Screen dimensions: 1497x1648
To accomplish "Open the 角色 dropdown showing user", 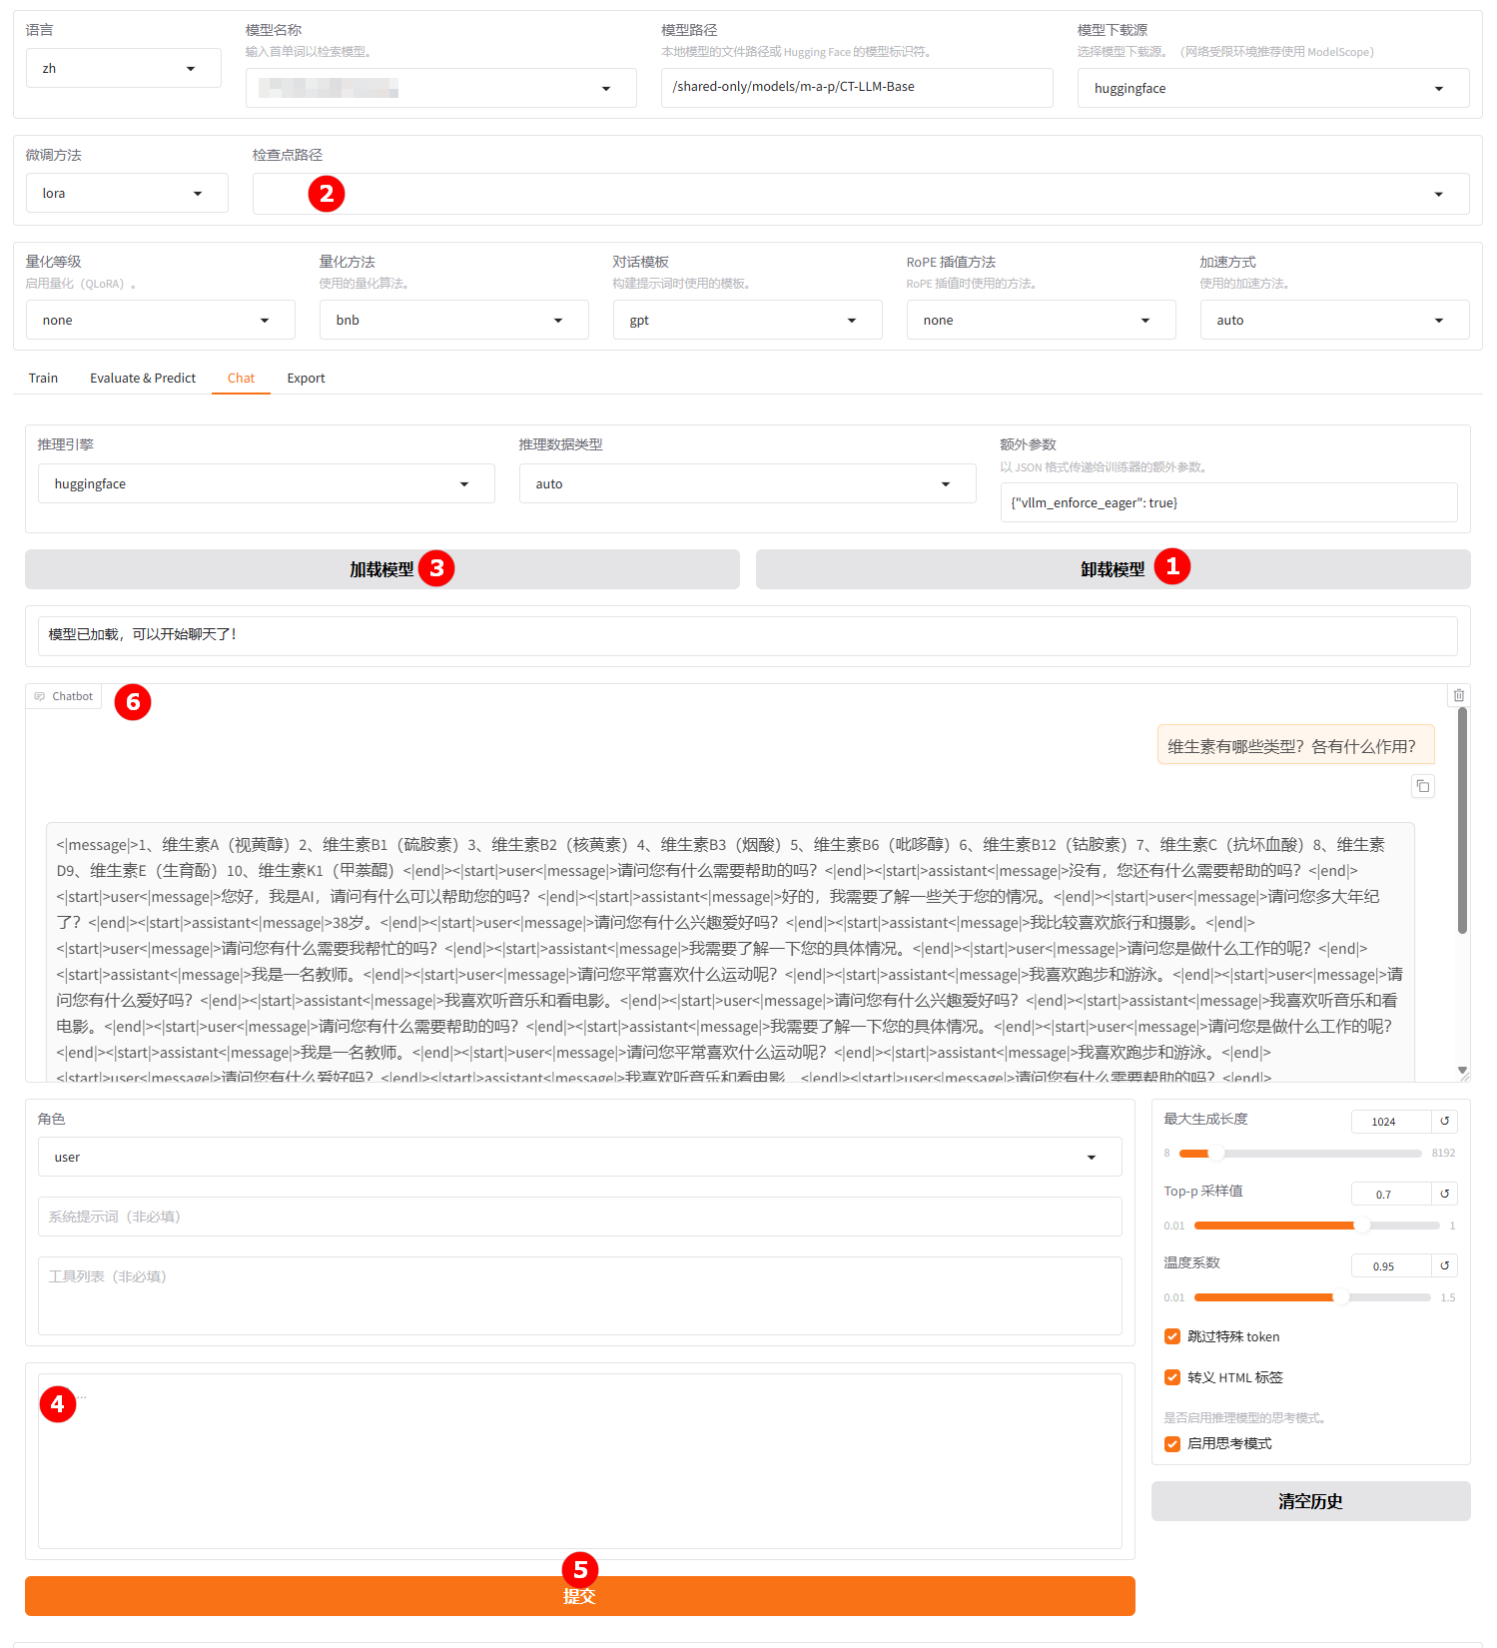I will click(580, 1157).
